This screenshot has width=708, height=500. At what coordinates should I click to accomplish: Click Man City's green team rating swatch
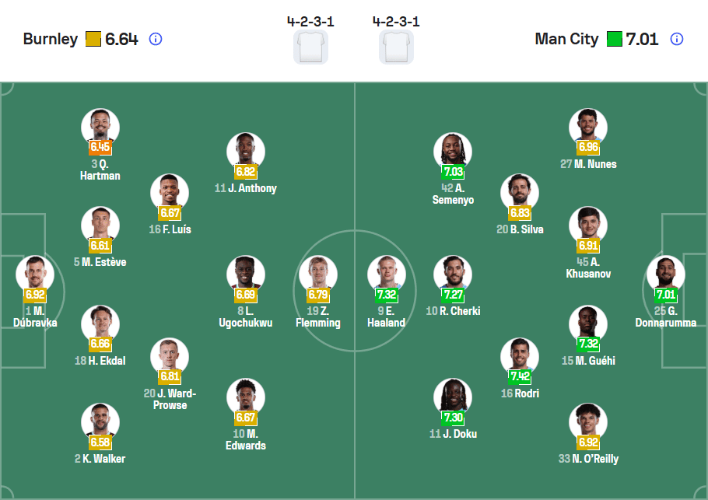[615, 39]
